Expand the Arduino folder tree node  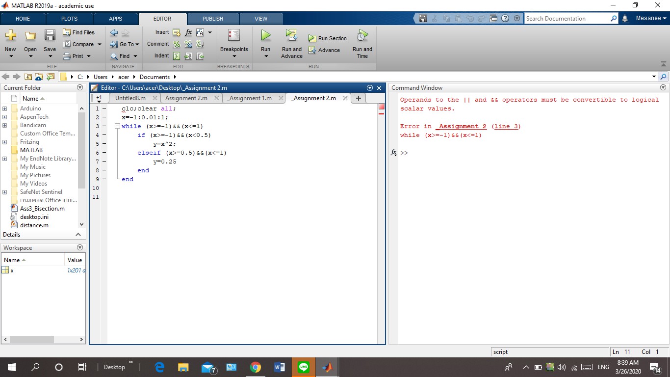click(x=5, y=108)
